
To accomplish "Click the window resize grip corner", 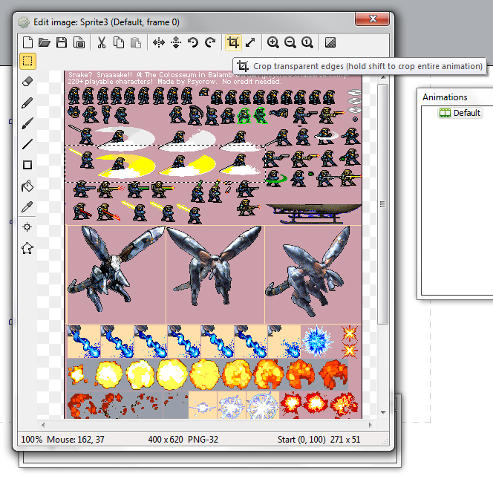I will 385,441.
